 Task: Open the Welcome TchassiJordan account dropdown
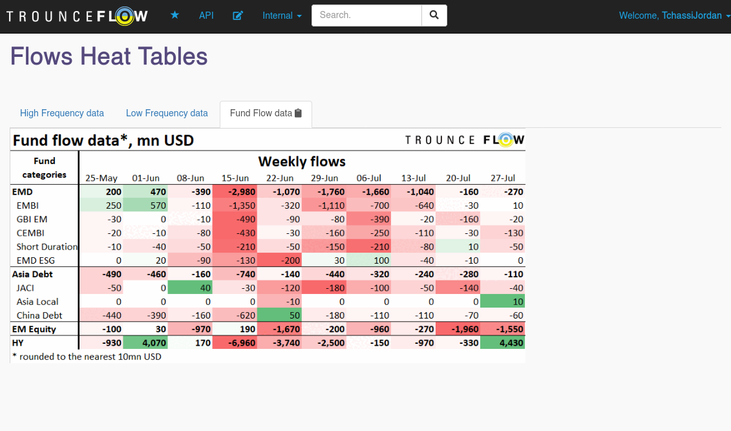click(674, 15)
